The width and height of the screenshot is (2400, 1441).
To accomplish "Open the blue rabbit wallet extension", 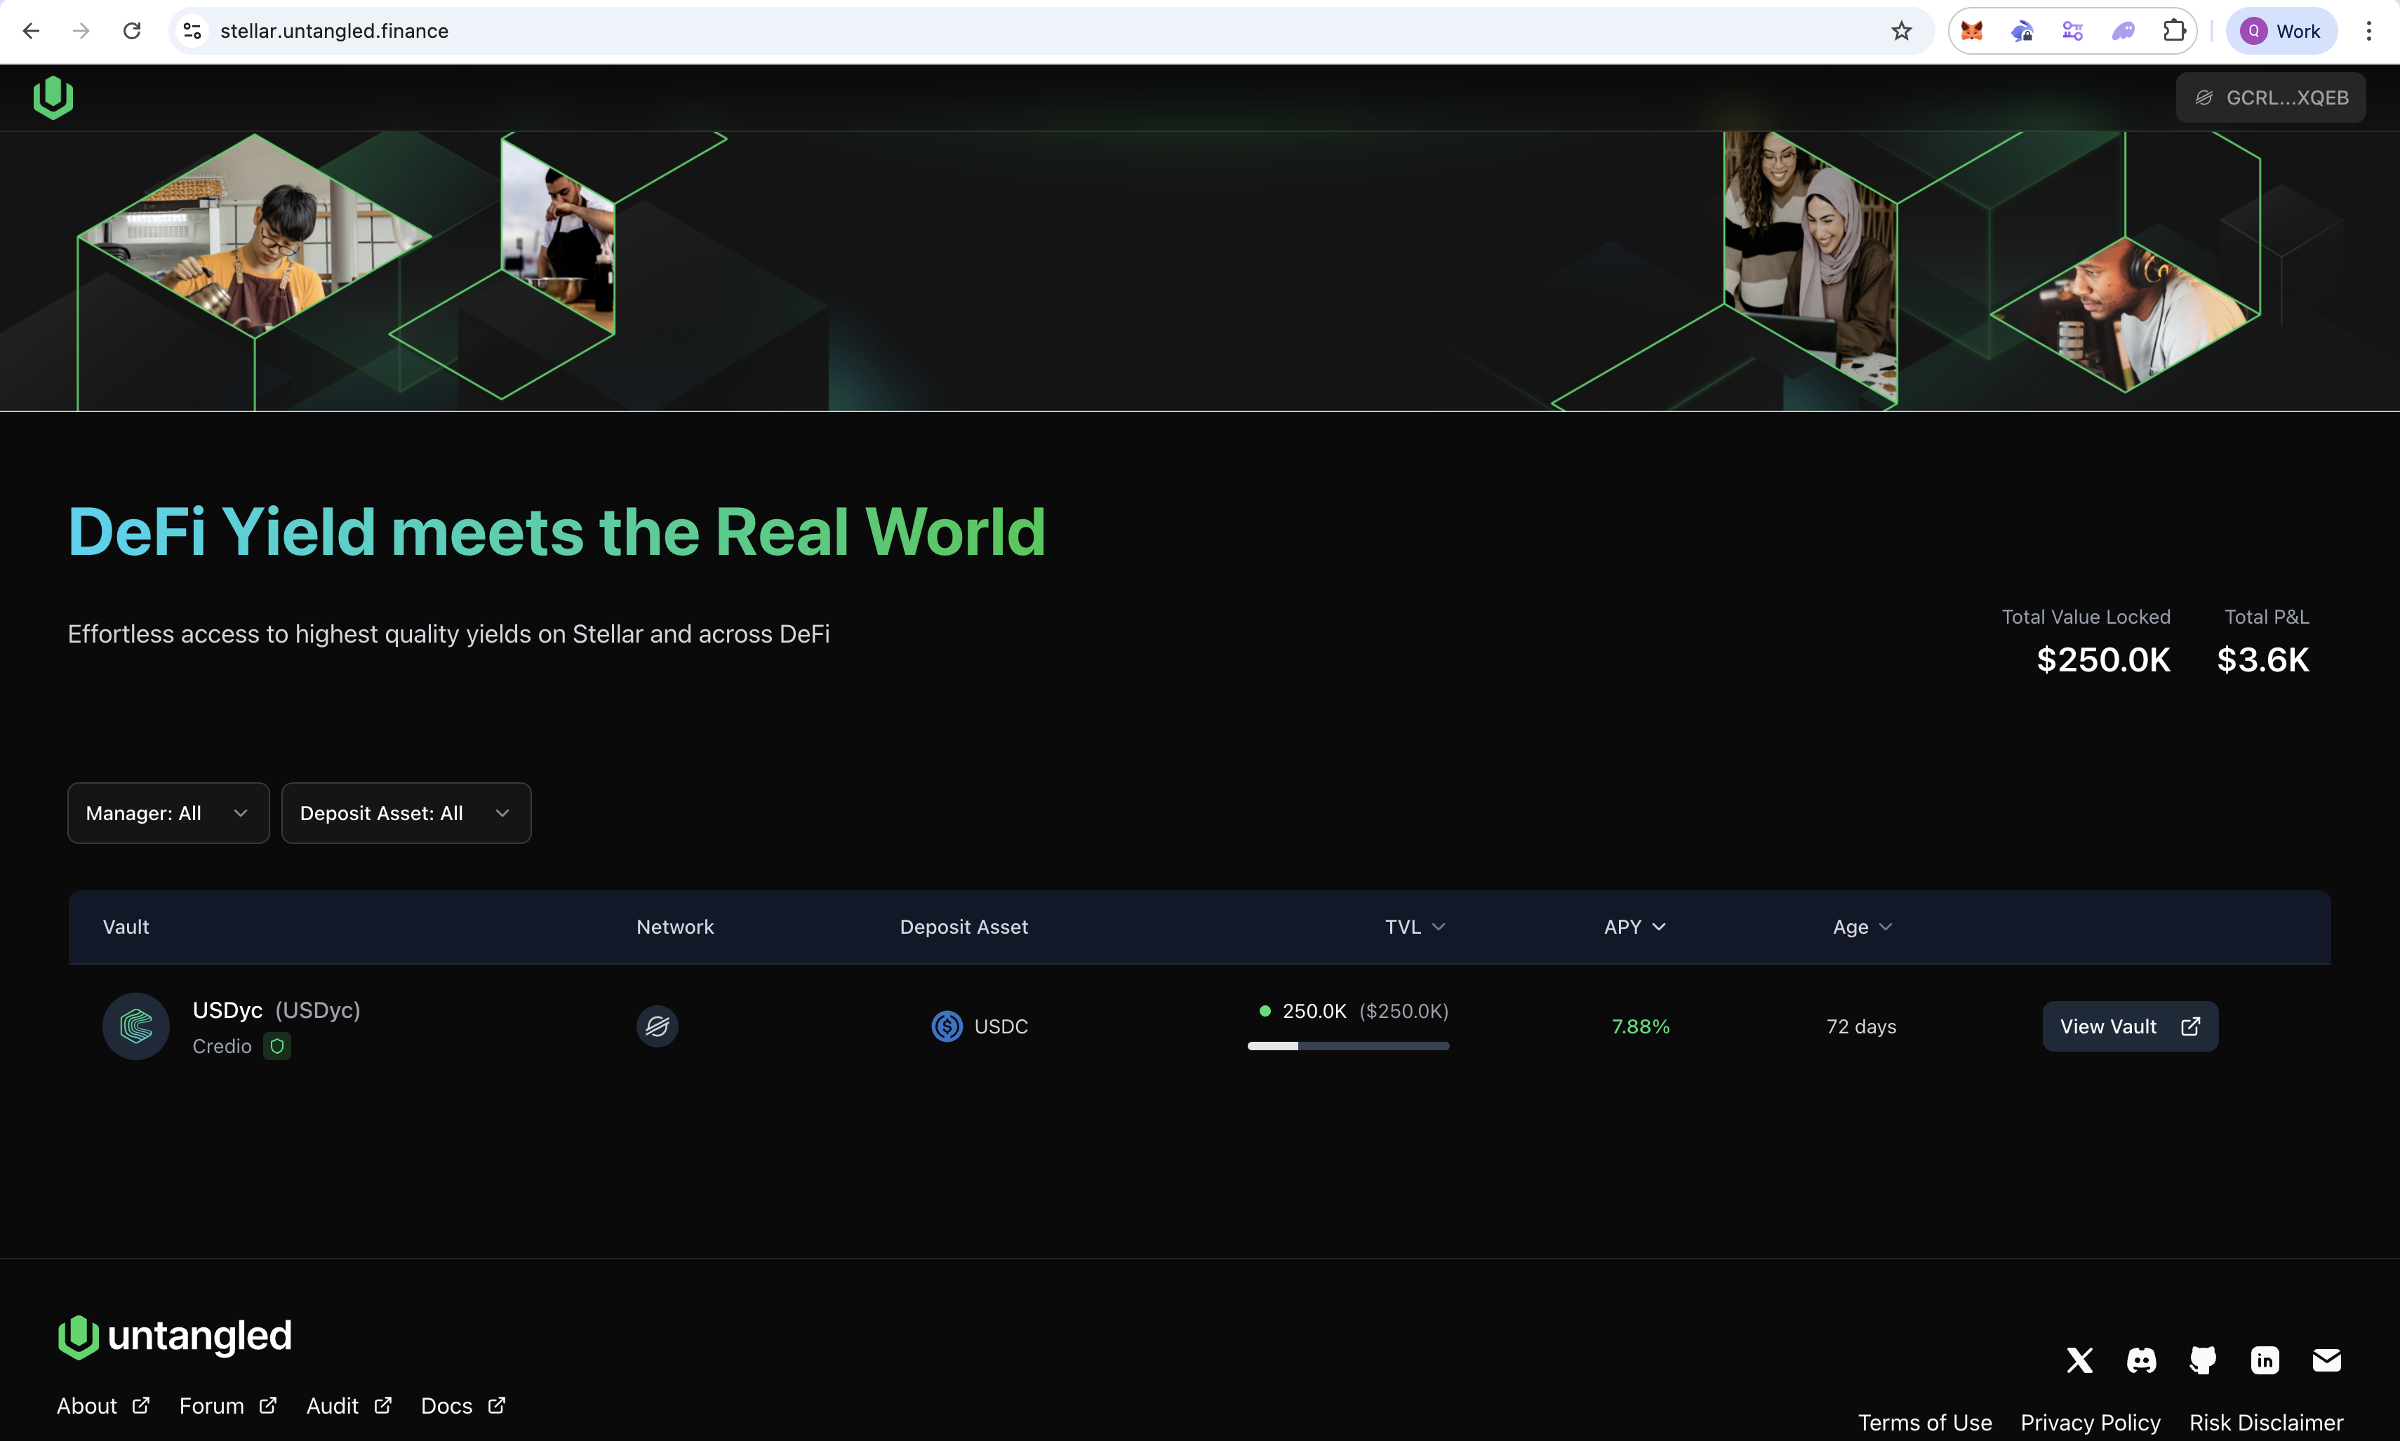I will click(2022, 31).
